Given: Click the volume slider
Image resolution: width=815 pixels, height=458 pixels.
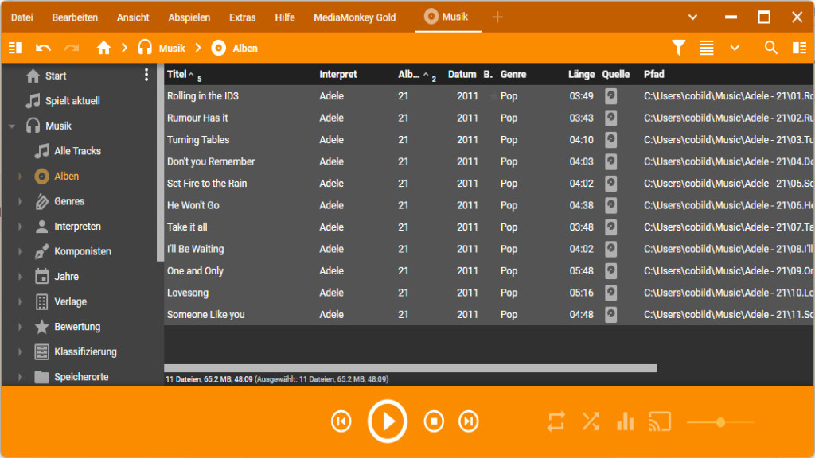Looking at the screenshot, I should click(720, 422).
